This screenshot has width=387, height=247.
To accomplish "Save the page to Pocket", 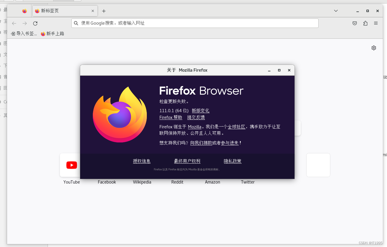I will pyautogui.click(x=354, y=23).
